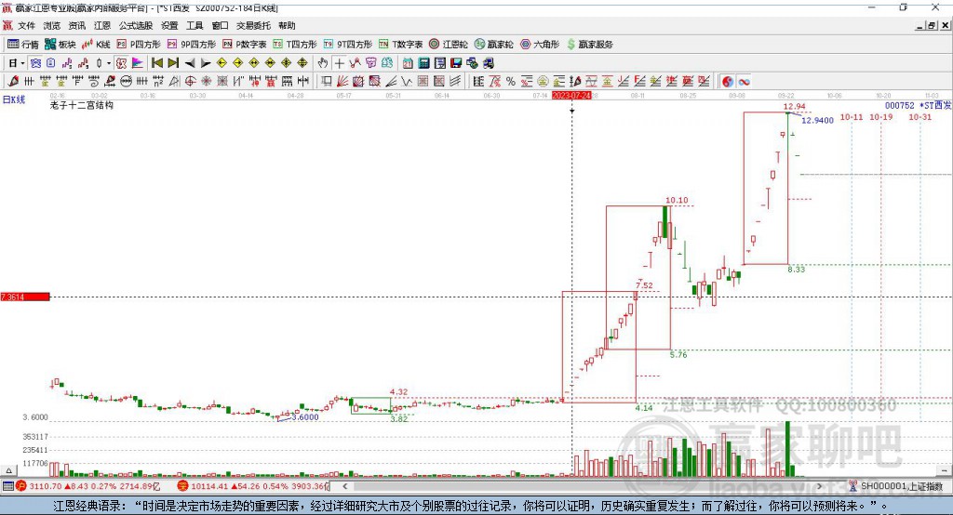Select the fan lines drawing tool

(342, 82)
